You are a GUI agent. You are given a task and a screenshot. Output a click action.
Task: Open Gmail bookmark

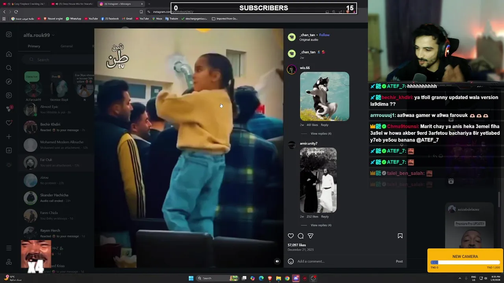point(127,18)
